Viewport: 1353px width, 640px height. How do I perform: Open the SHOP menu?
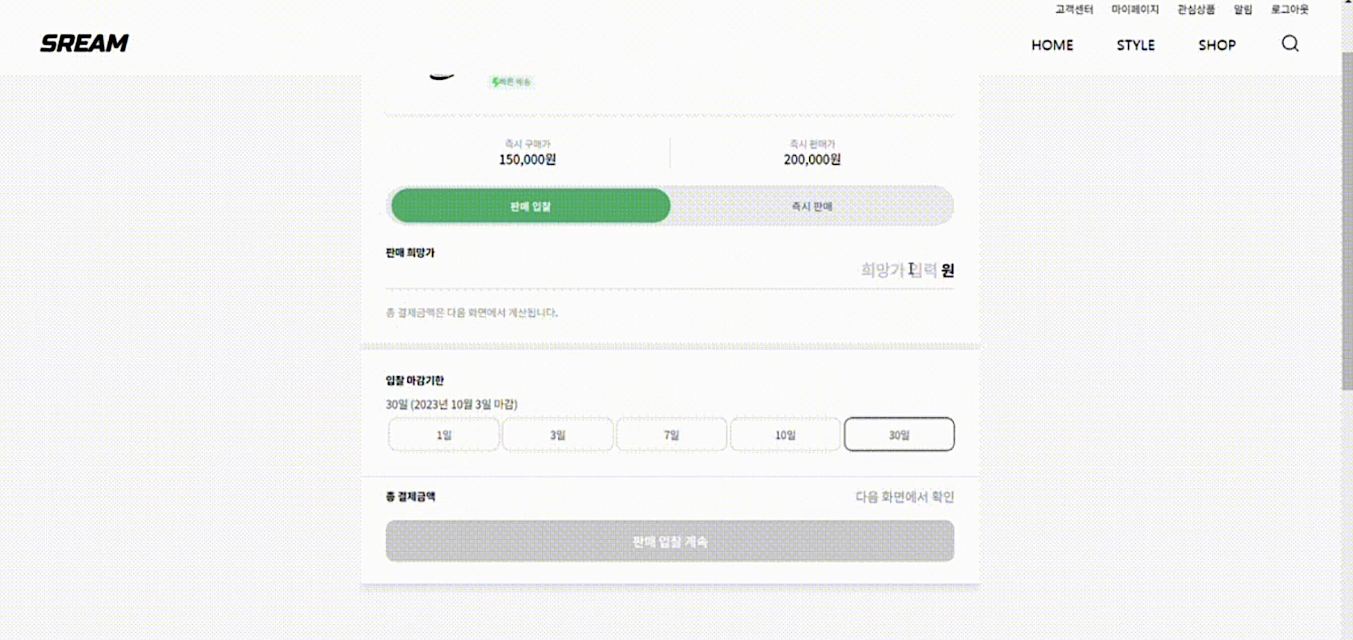click(1217, 45)
